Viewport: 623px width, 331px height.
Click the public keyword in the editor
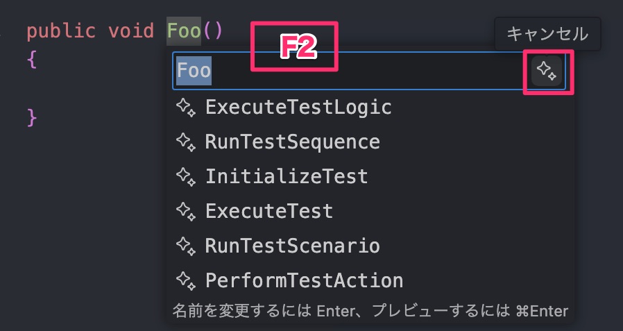(x=61, y=32)
